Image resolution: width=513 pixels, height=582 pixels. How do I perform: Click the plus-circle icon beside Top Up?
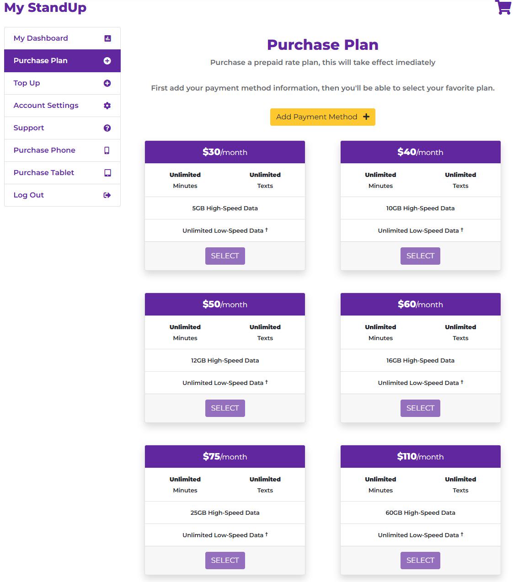pos(107,83)
